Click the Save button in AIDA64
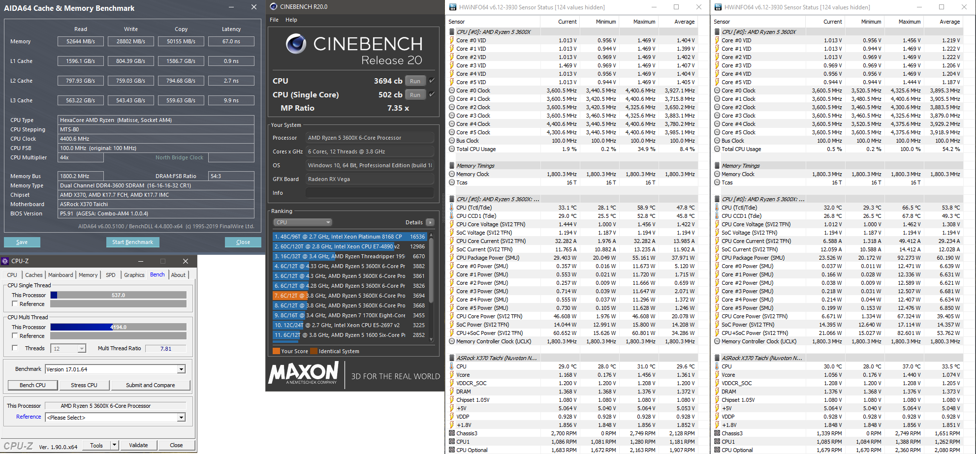 click(22, 242)
